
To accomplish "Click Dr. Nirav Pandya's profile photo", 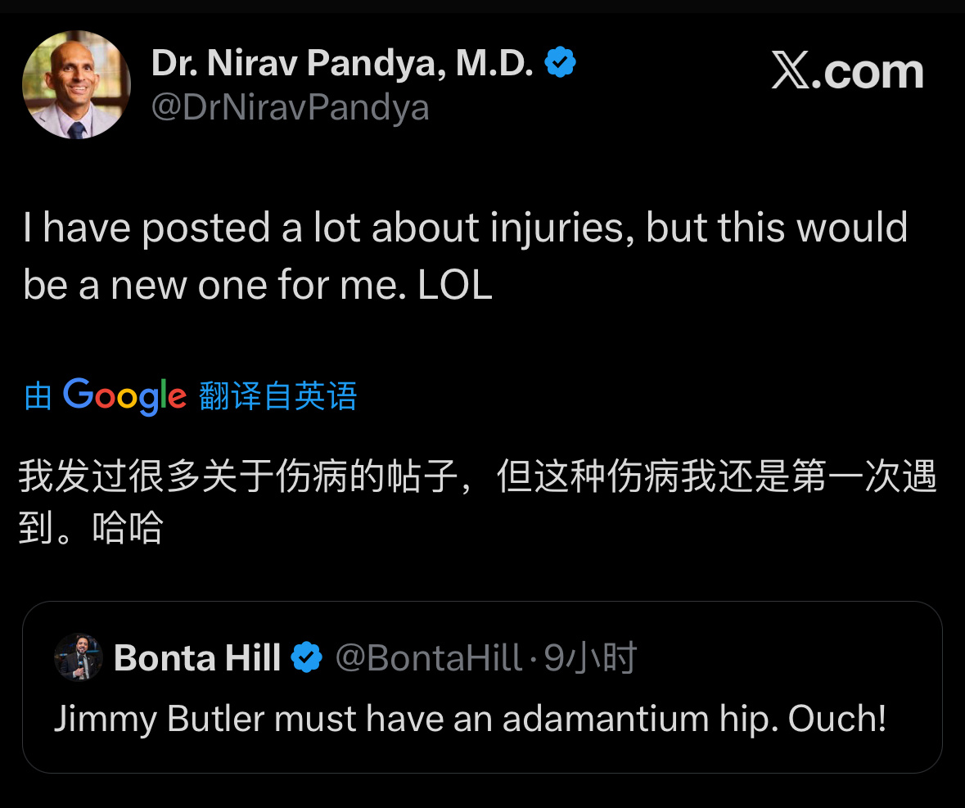I will (76, 85).
